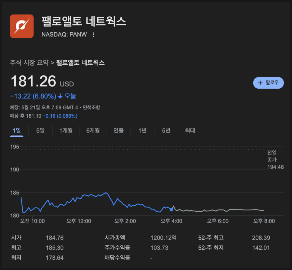The width and height of the screenshot is (292, 270).
Task: Click the 52-주 최저 value 142.01
Action: [261, 248]
